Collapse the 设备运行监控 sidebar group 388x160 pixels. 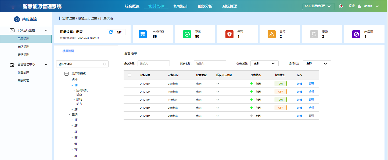click(46, 31)
